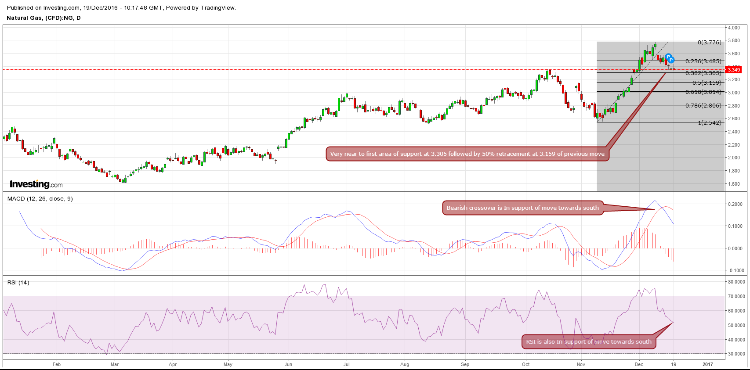The image size is (750, 370).
Task: Click the red 3.349 current price tag
Action: point(733,70)
